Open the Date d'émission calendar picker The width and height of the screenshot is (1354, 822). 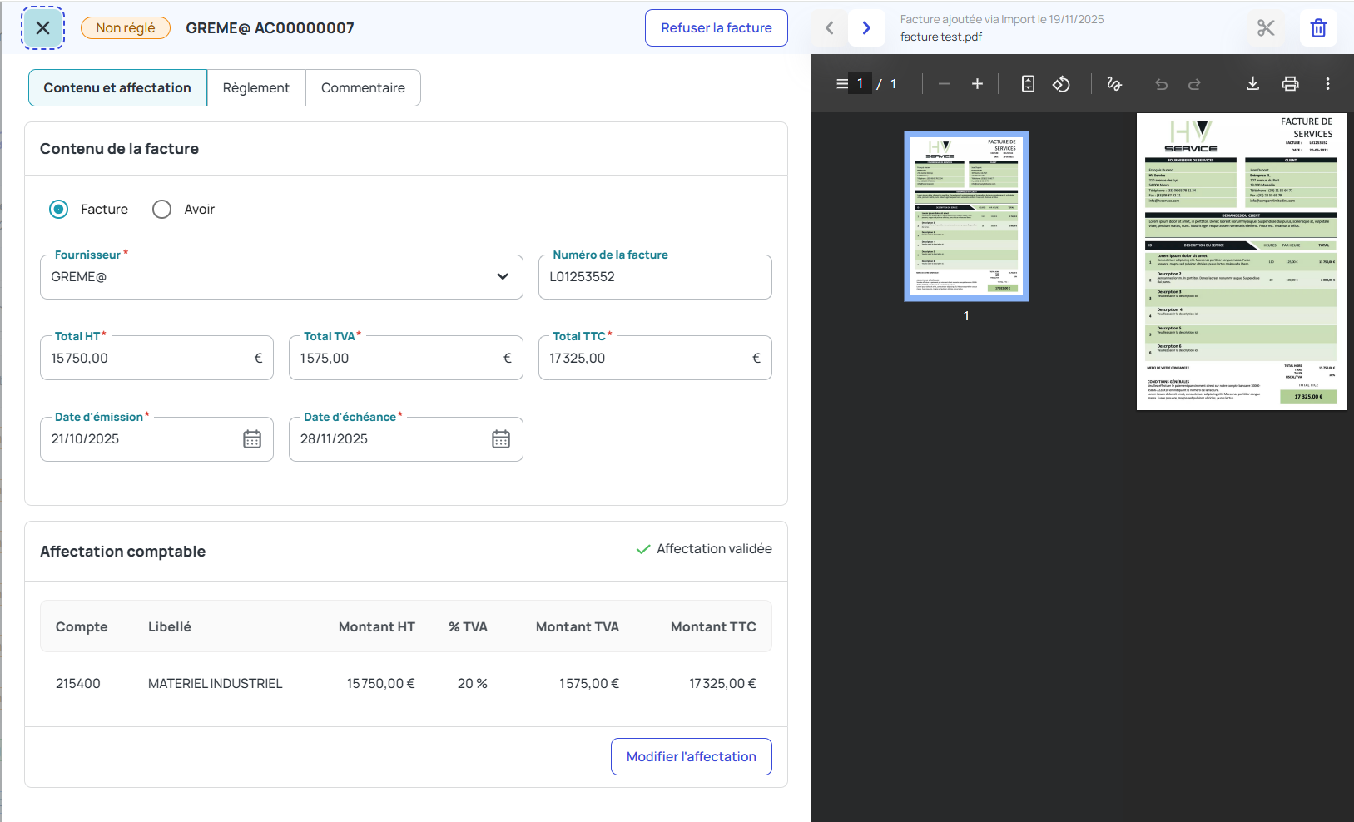[252, 439]
